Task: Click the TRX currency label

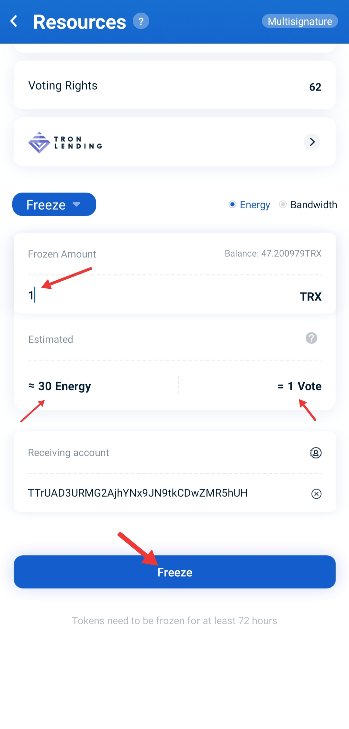Action: click(311, 297)
